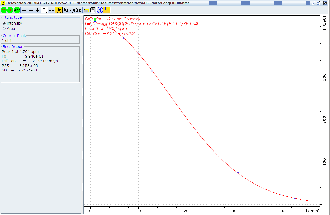Click the yellow open folder icon
Screen dimensions: 330x215
click(x=86, y=10)
